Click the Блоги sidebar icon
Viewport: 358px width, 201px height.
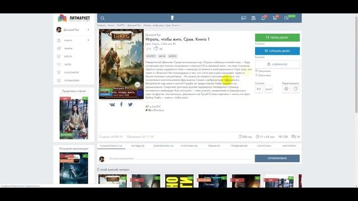[59, 56]
